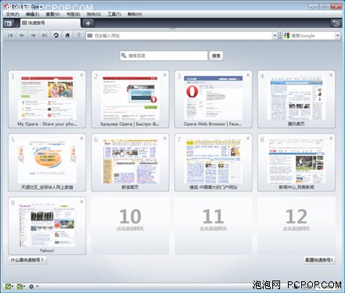This screenshot has width=345, height=293.
Task: Go back with left arrow button
Action: point(22,35)
